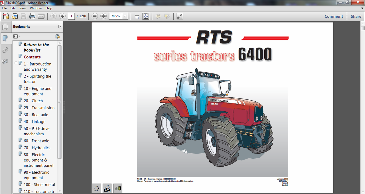Go to '60 - Front axle' bookmark
This screenshot has height=194, width=365.
[36, 141]
